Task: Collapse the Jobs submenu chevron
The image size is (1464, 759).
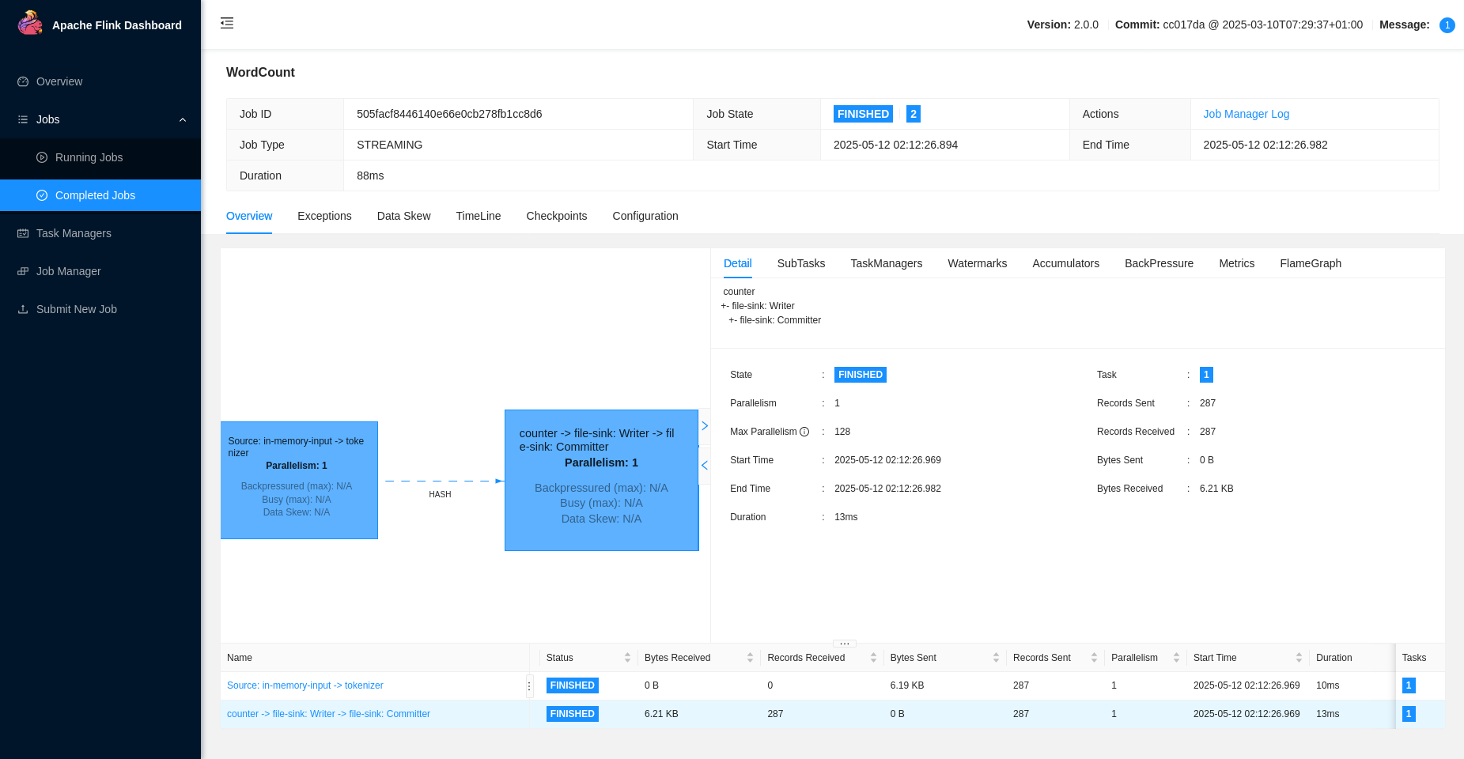Action: tap(183, 119)
